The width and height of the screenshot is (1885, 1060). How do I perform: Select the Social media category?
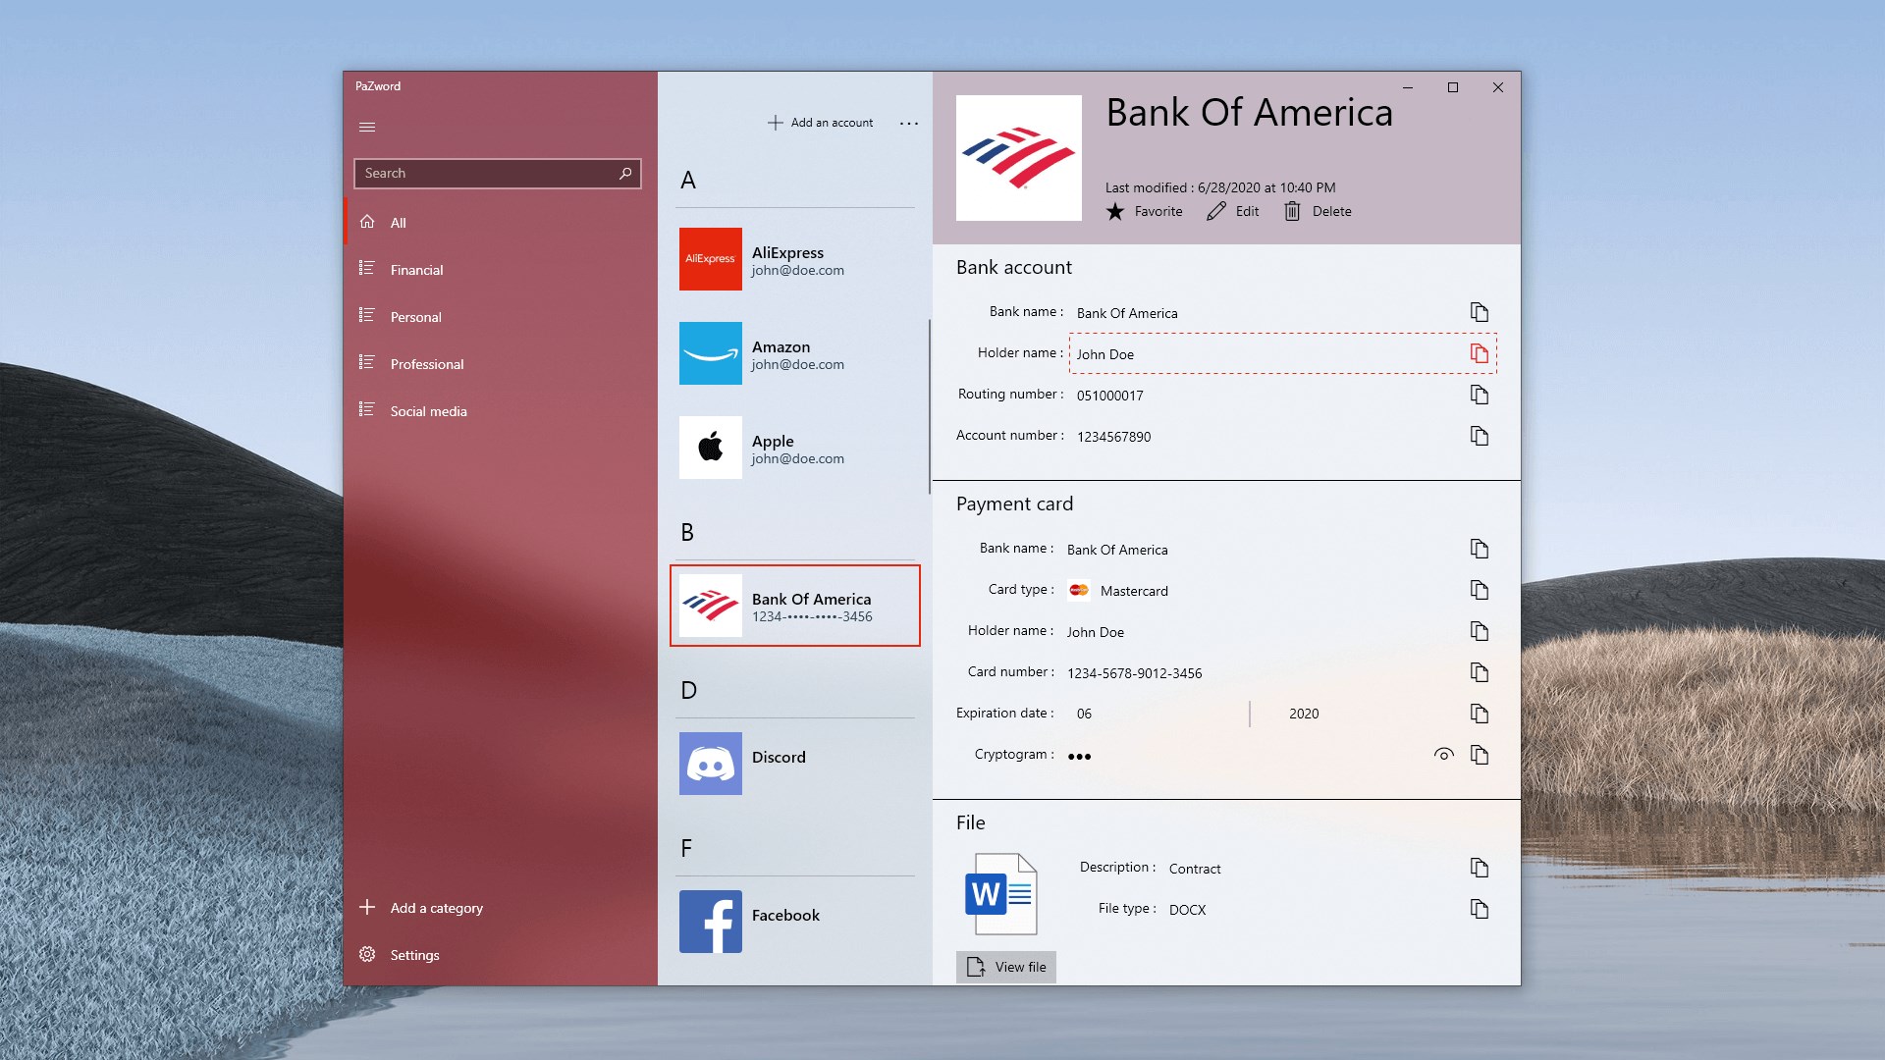[428, 411]
